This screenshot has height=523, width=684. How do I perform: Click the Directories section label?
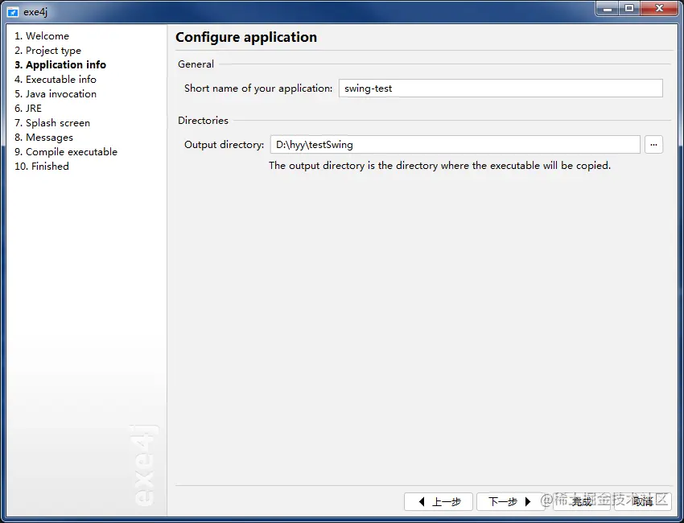[203, 121]
